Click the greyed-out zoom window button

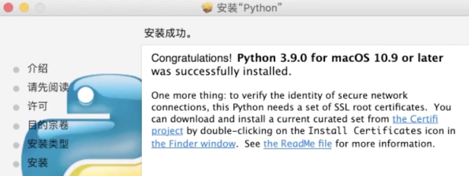click(x=40, y=8)
